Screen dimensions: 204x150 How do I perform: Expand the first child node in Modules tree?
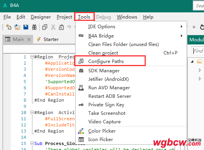(x=200, y=70)
